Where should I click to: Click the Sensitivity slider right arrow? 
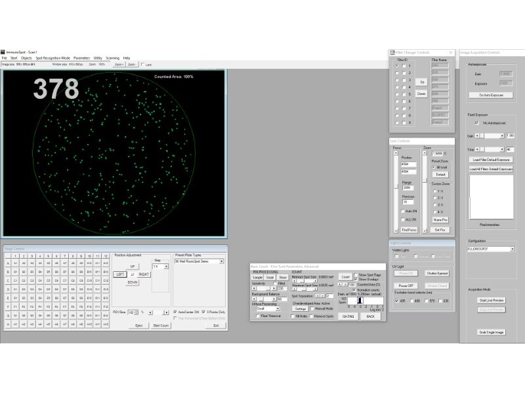[273, 288]
